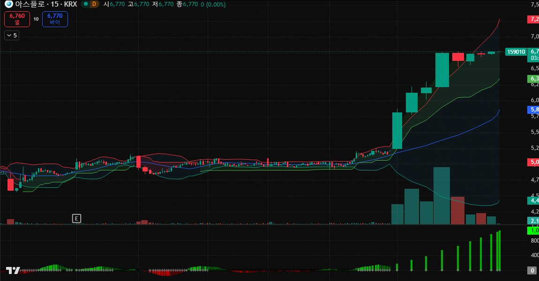Screen dimensions: 539x281
Task: Click the high value 고6,770 in the legend
Action: click(139, 4)
